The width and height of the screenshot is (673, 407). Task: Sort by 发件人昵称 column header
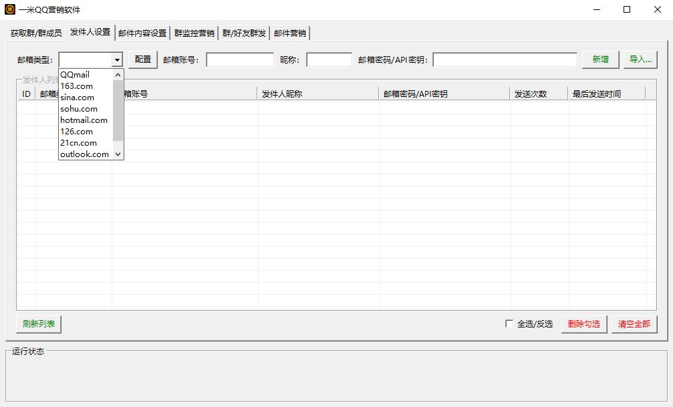(x=318, y=94)
